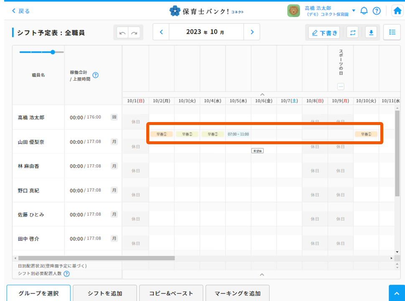Image resolution: width=405 pixels, height=301 pixels.
Task: Select the グループを選択 tab
Action: tap(38, 293)
